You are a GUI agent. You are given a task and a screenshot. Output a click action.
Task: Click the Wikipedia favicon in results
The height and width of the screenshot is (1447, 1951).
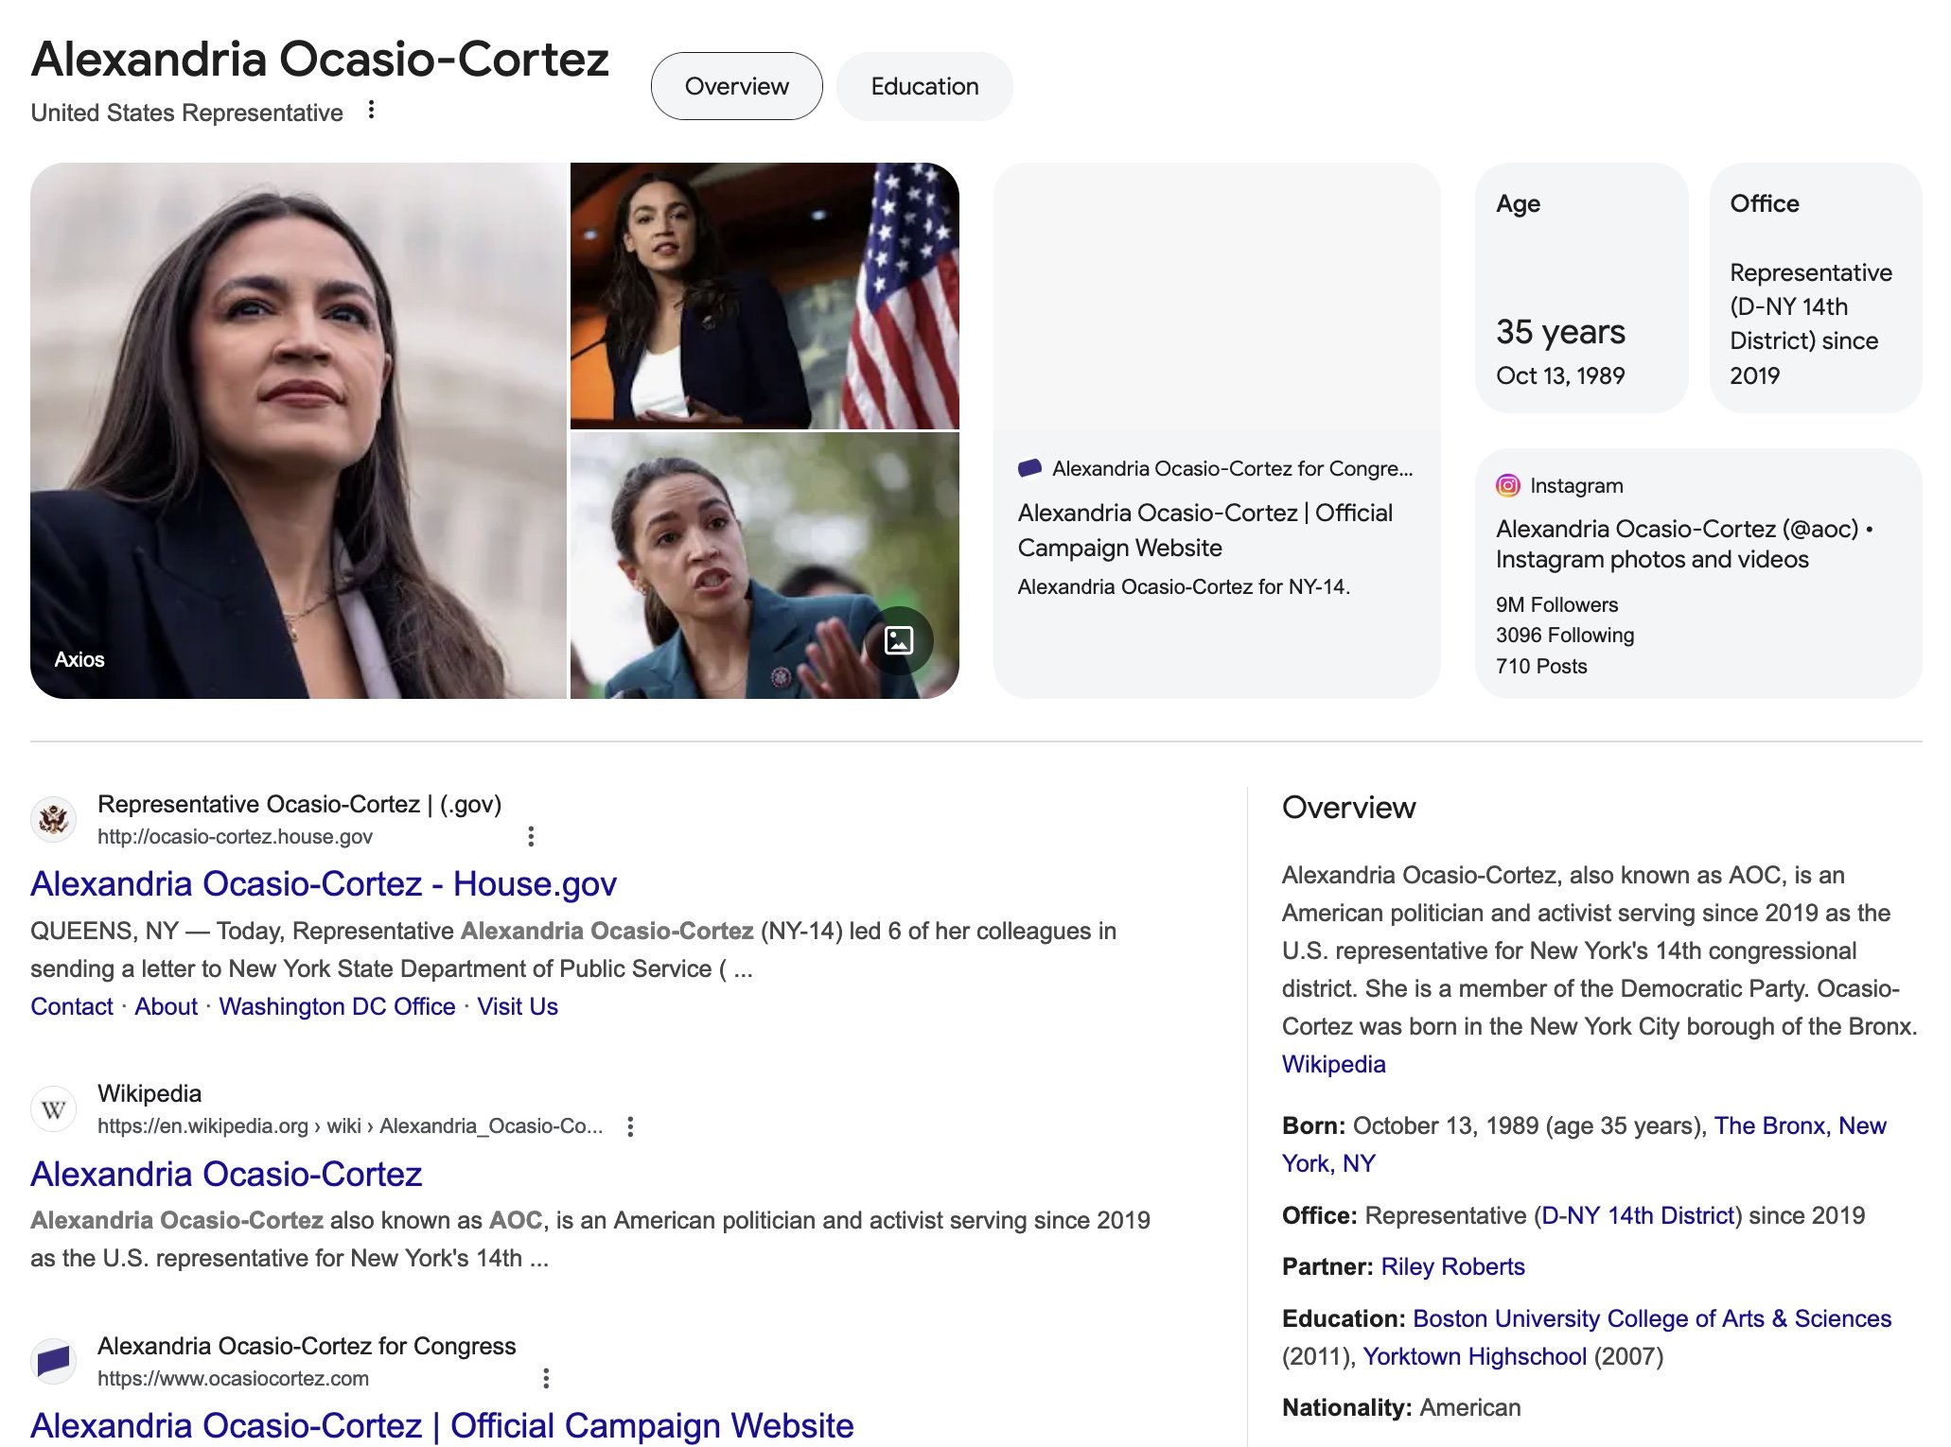[54, 1108]
